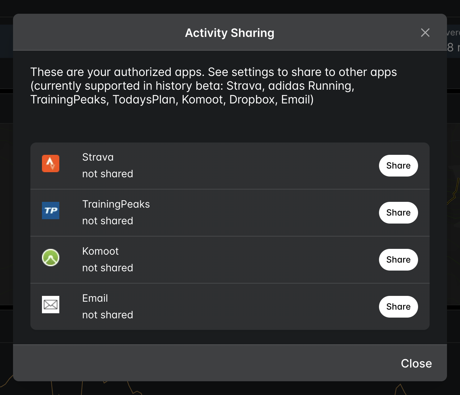
Task: Select the Strava row label
Action: pyautogui.click(x=98, y=157)
